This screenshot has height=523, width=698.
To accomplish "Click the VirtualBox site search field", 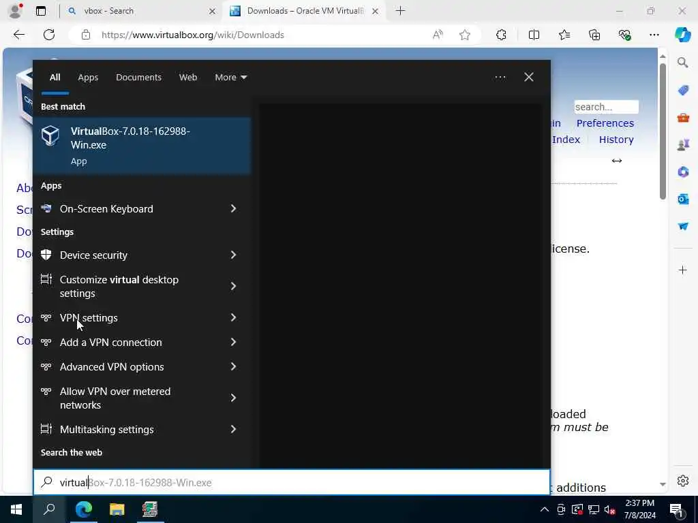I will [606, 107].
